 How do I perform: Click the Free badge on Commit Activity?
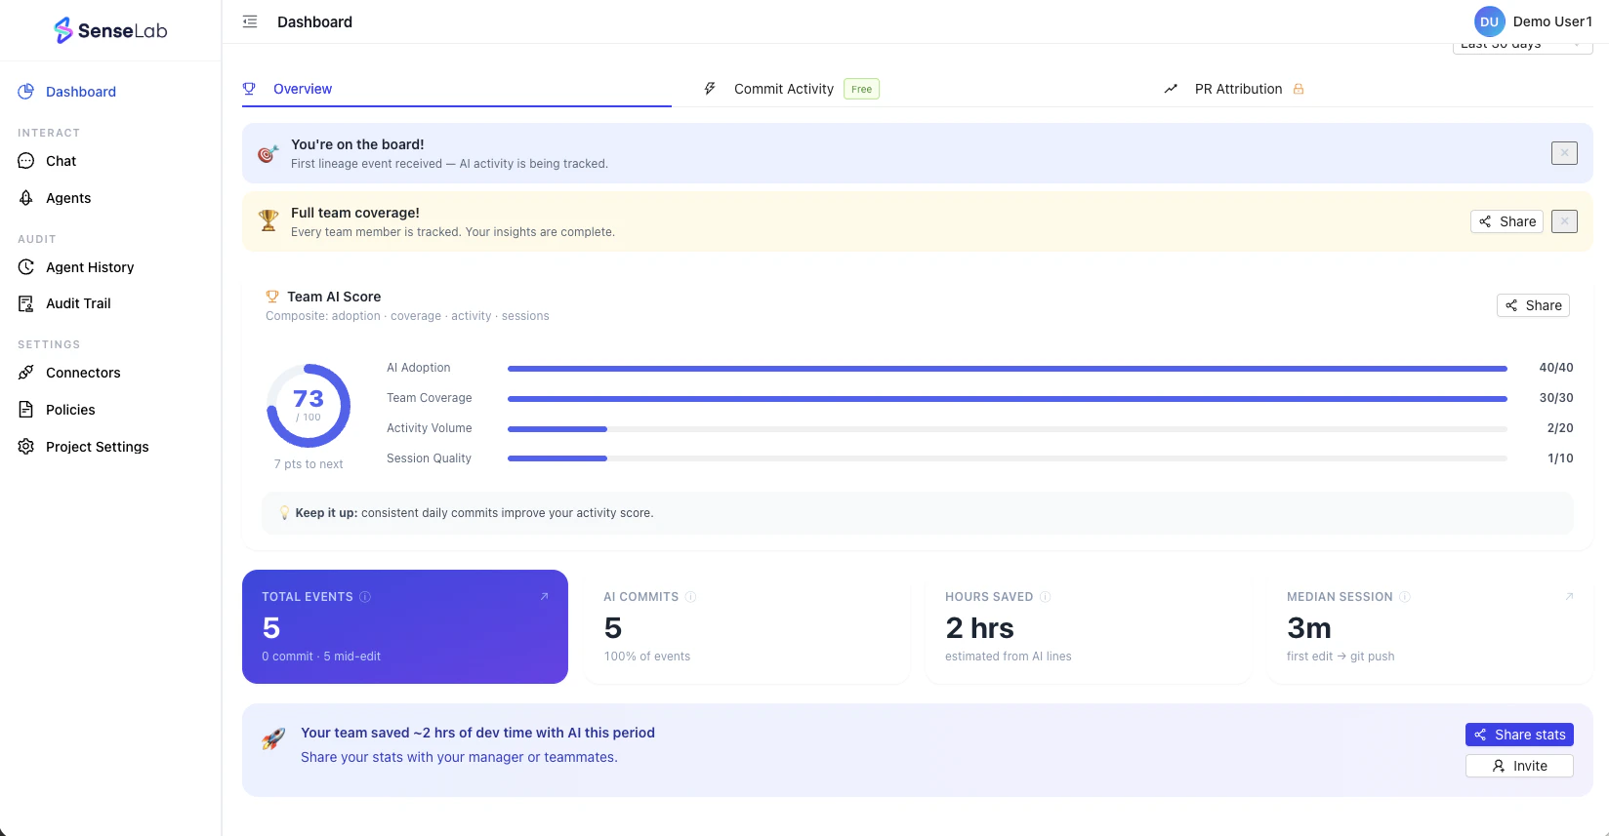tap(861, 89)
